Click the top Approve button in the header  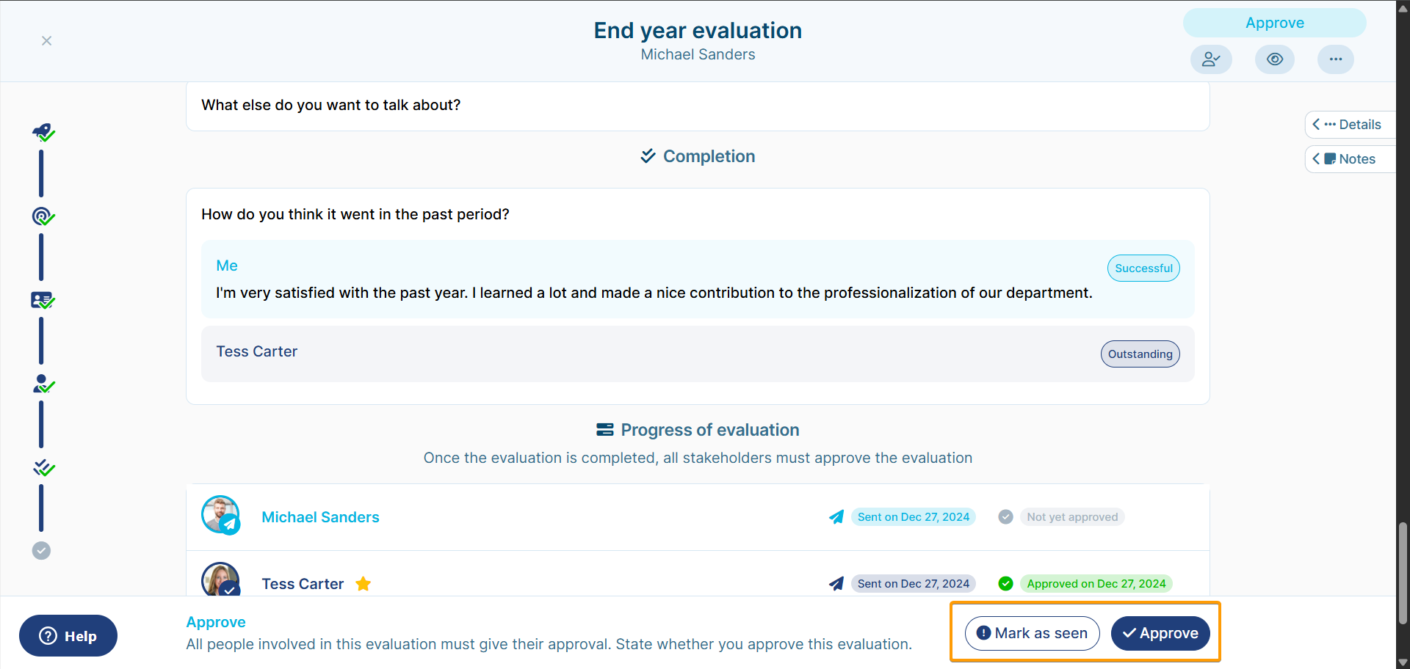coord(1274,23)
